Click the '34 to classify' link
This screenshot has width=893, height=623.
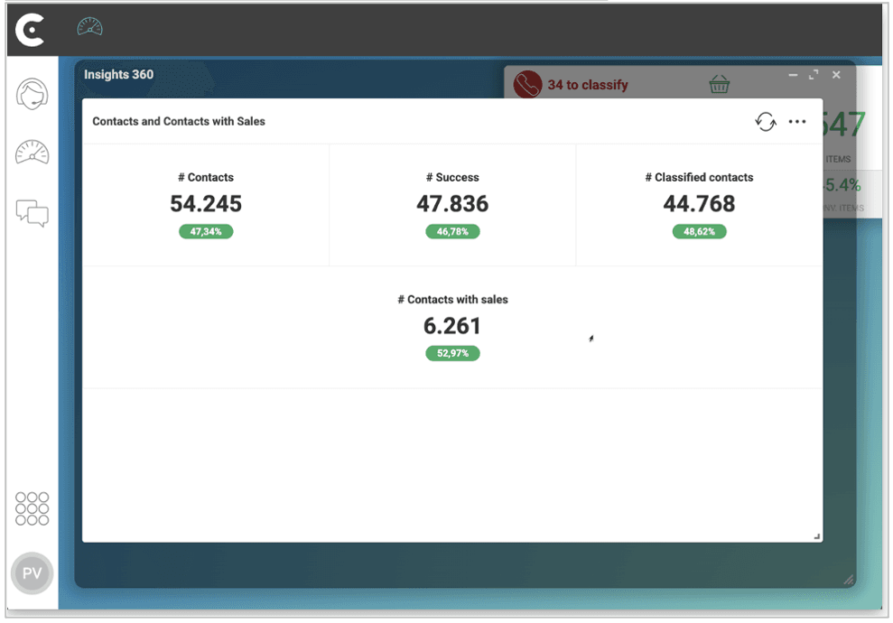point(587,85)
